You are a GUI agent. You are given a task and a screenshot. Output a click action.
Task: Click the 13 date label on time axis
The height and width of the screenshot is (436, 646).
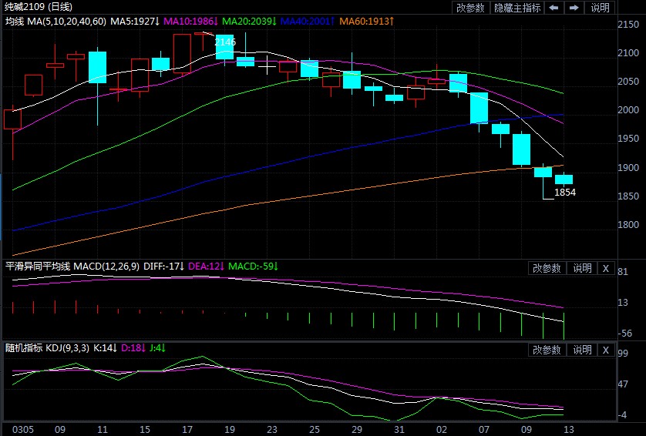pyautogui.click(x=569, y=429)
